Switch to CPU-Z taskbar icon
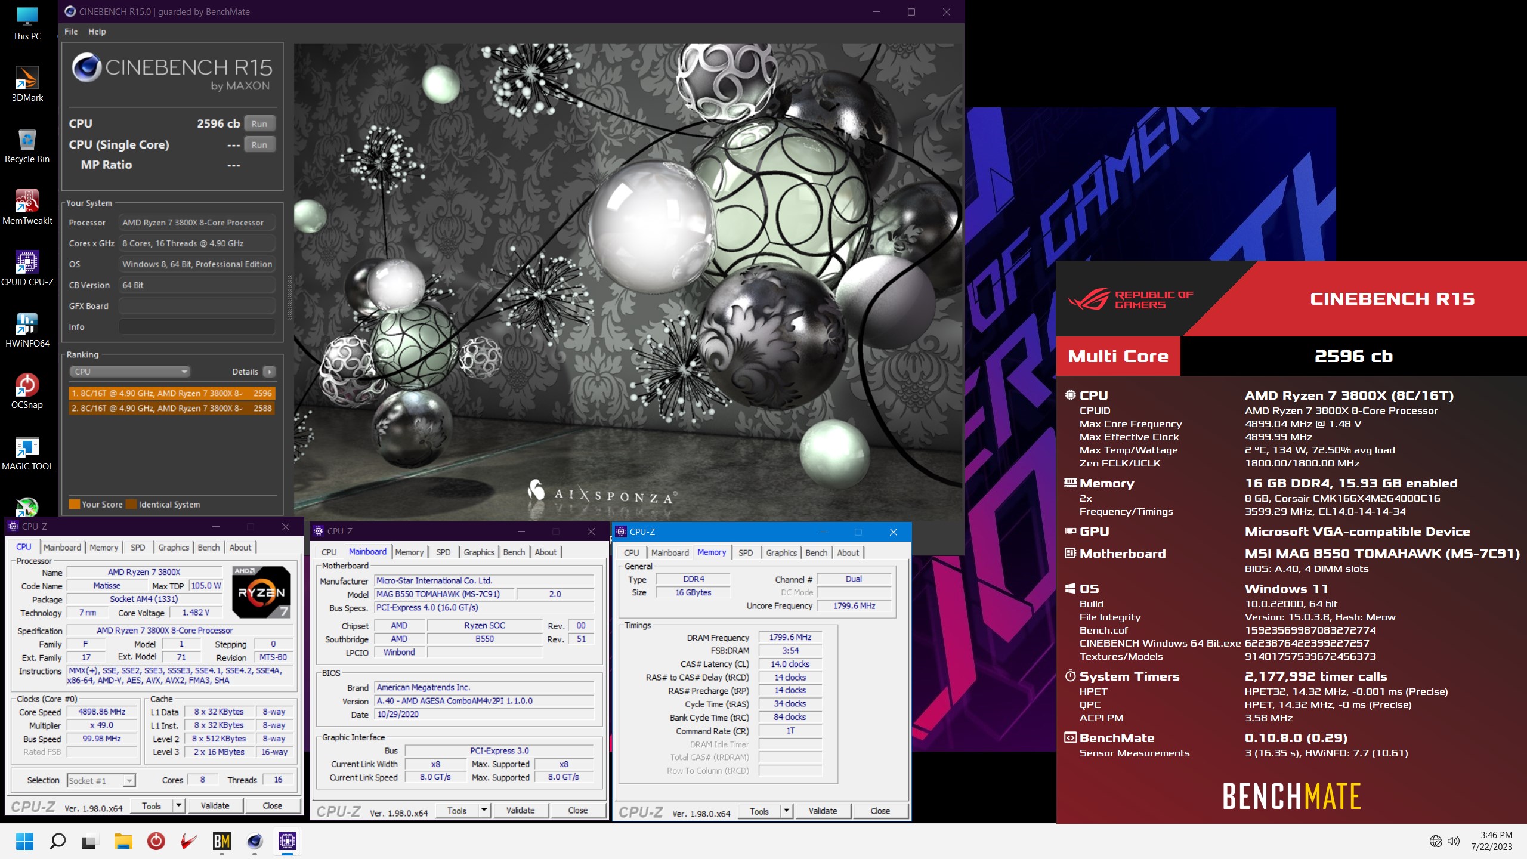This screenshot has width=1527, height=859. coord(288,841)
